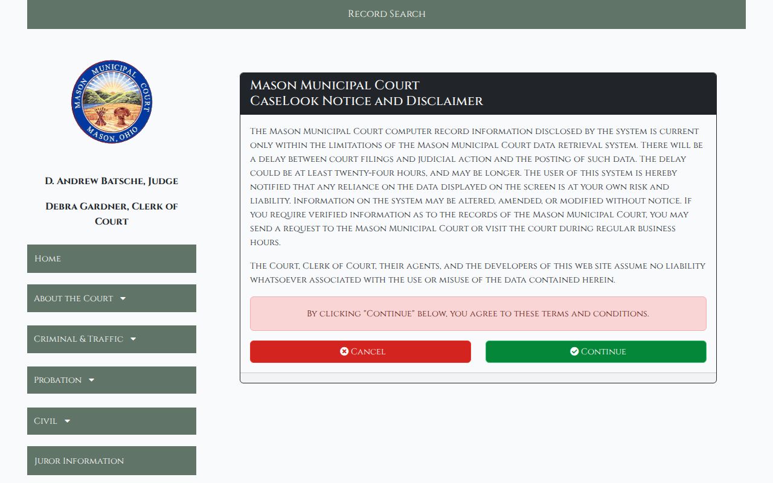
Task: Open the Criminal & Traffic menu
Action: pyautogui.click(x=112, y=339)
